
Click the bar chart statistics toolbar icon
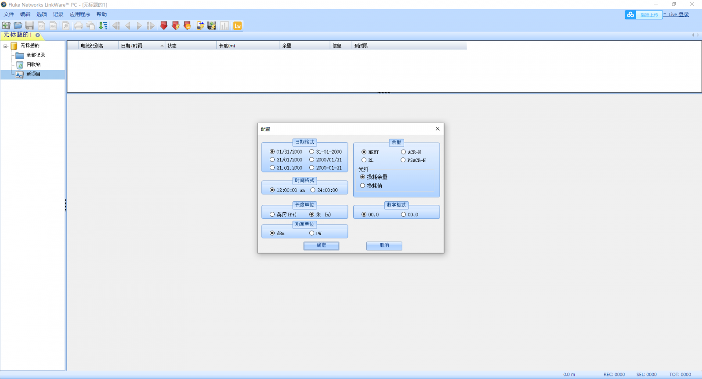pos(225,26)
